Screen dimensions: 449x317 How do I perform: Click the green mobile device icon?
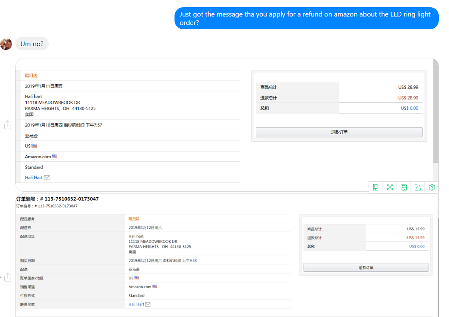pos(376,187)
